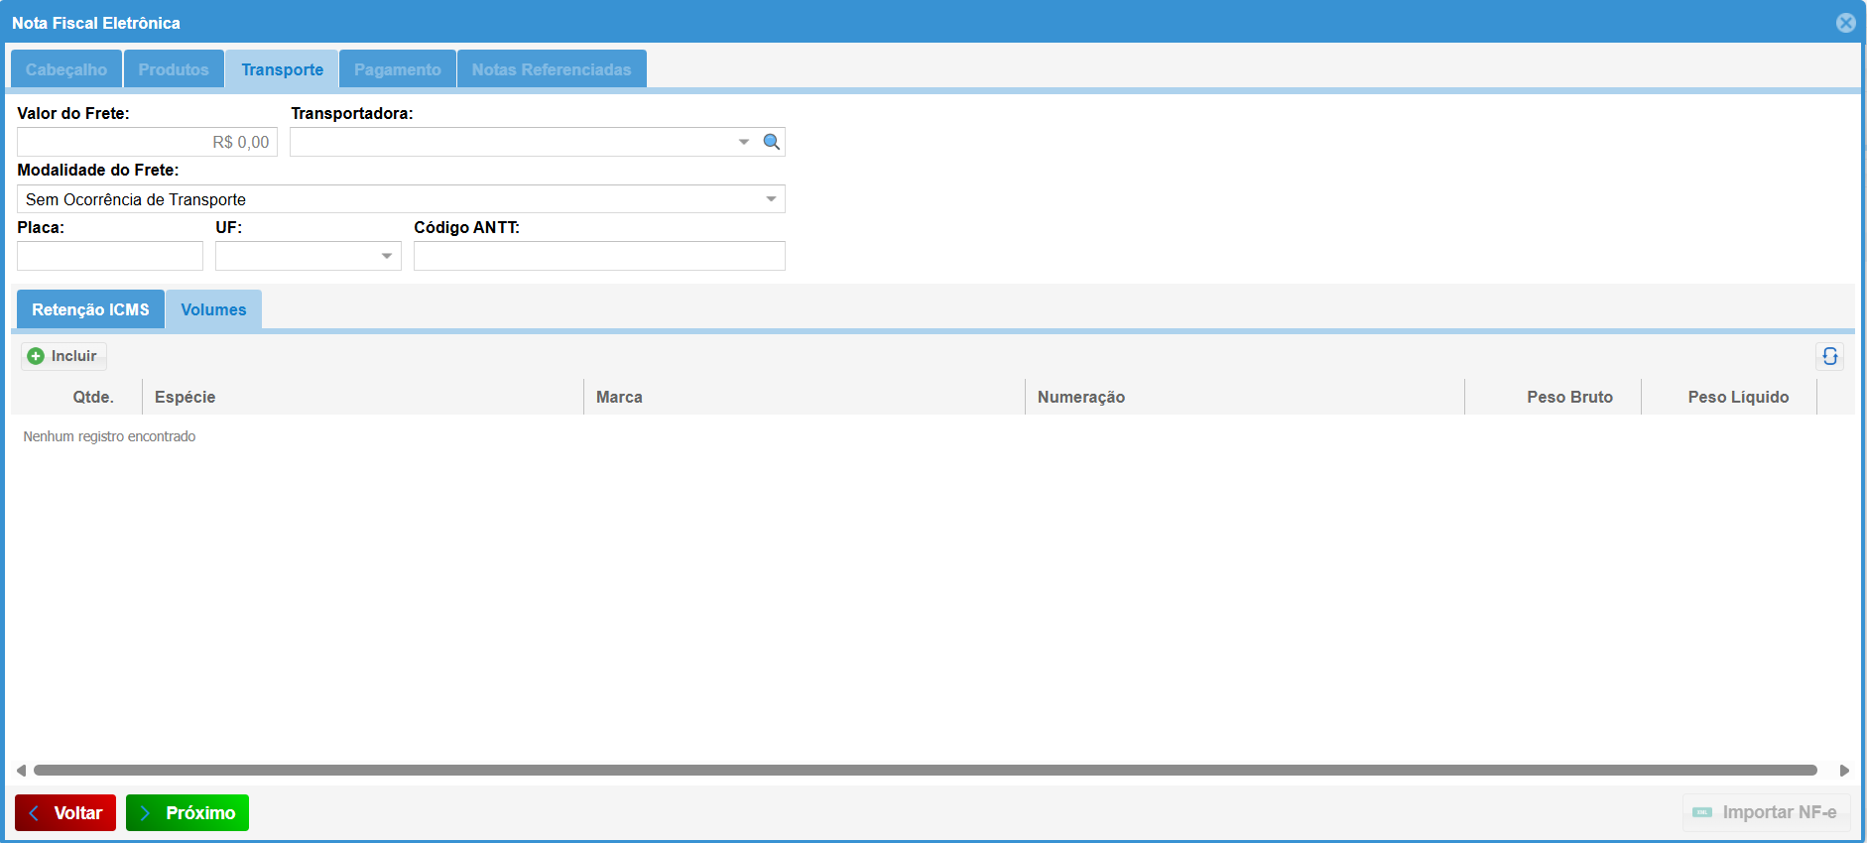The image size is (1867, 843).
Task: Click the scrollbar left arrow
Action: (21, 771)
